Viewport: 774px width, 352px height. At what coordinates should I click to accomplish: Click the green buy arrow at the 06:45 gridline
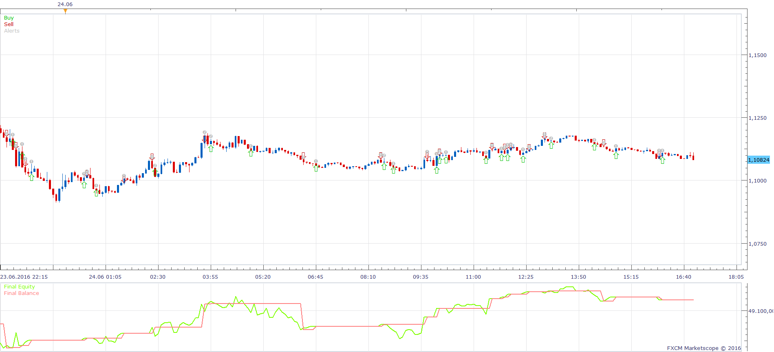316,168
